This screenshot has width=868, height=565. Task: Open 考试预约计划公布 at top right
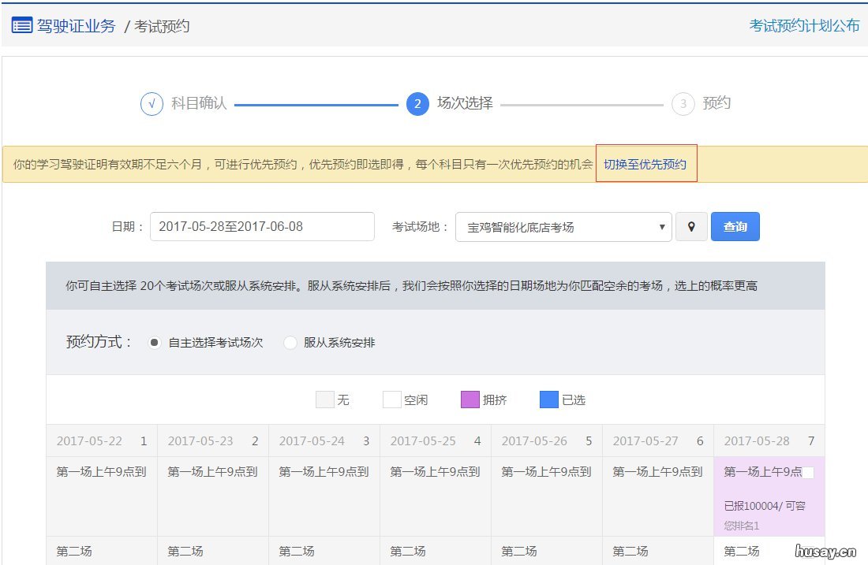pos(804,25)
